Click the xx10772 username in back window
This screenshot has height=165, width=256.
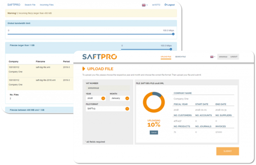156,5
